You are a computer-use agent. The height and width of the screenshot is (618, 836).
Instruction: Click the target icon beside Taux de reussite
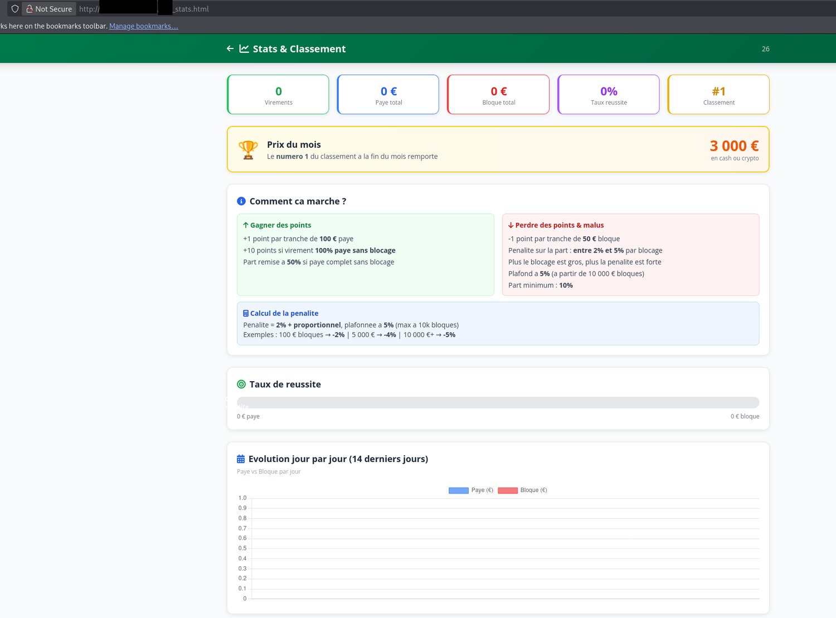pyautogui.click(x=241, y=384)
